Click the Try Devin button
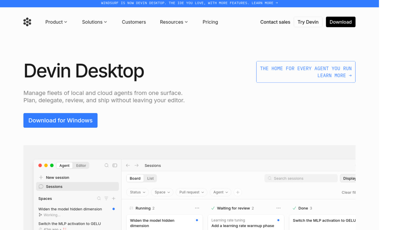410x230 pixels. (308, 22)
